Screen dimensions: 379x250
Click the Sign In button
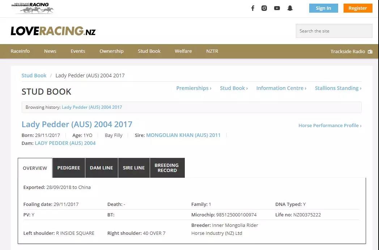(x=323, y=8)
